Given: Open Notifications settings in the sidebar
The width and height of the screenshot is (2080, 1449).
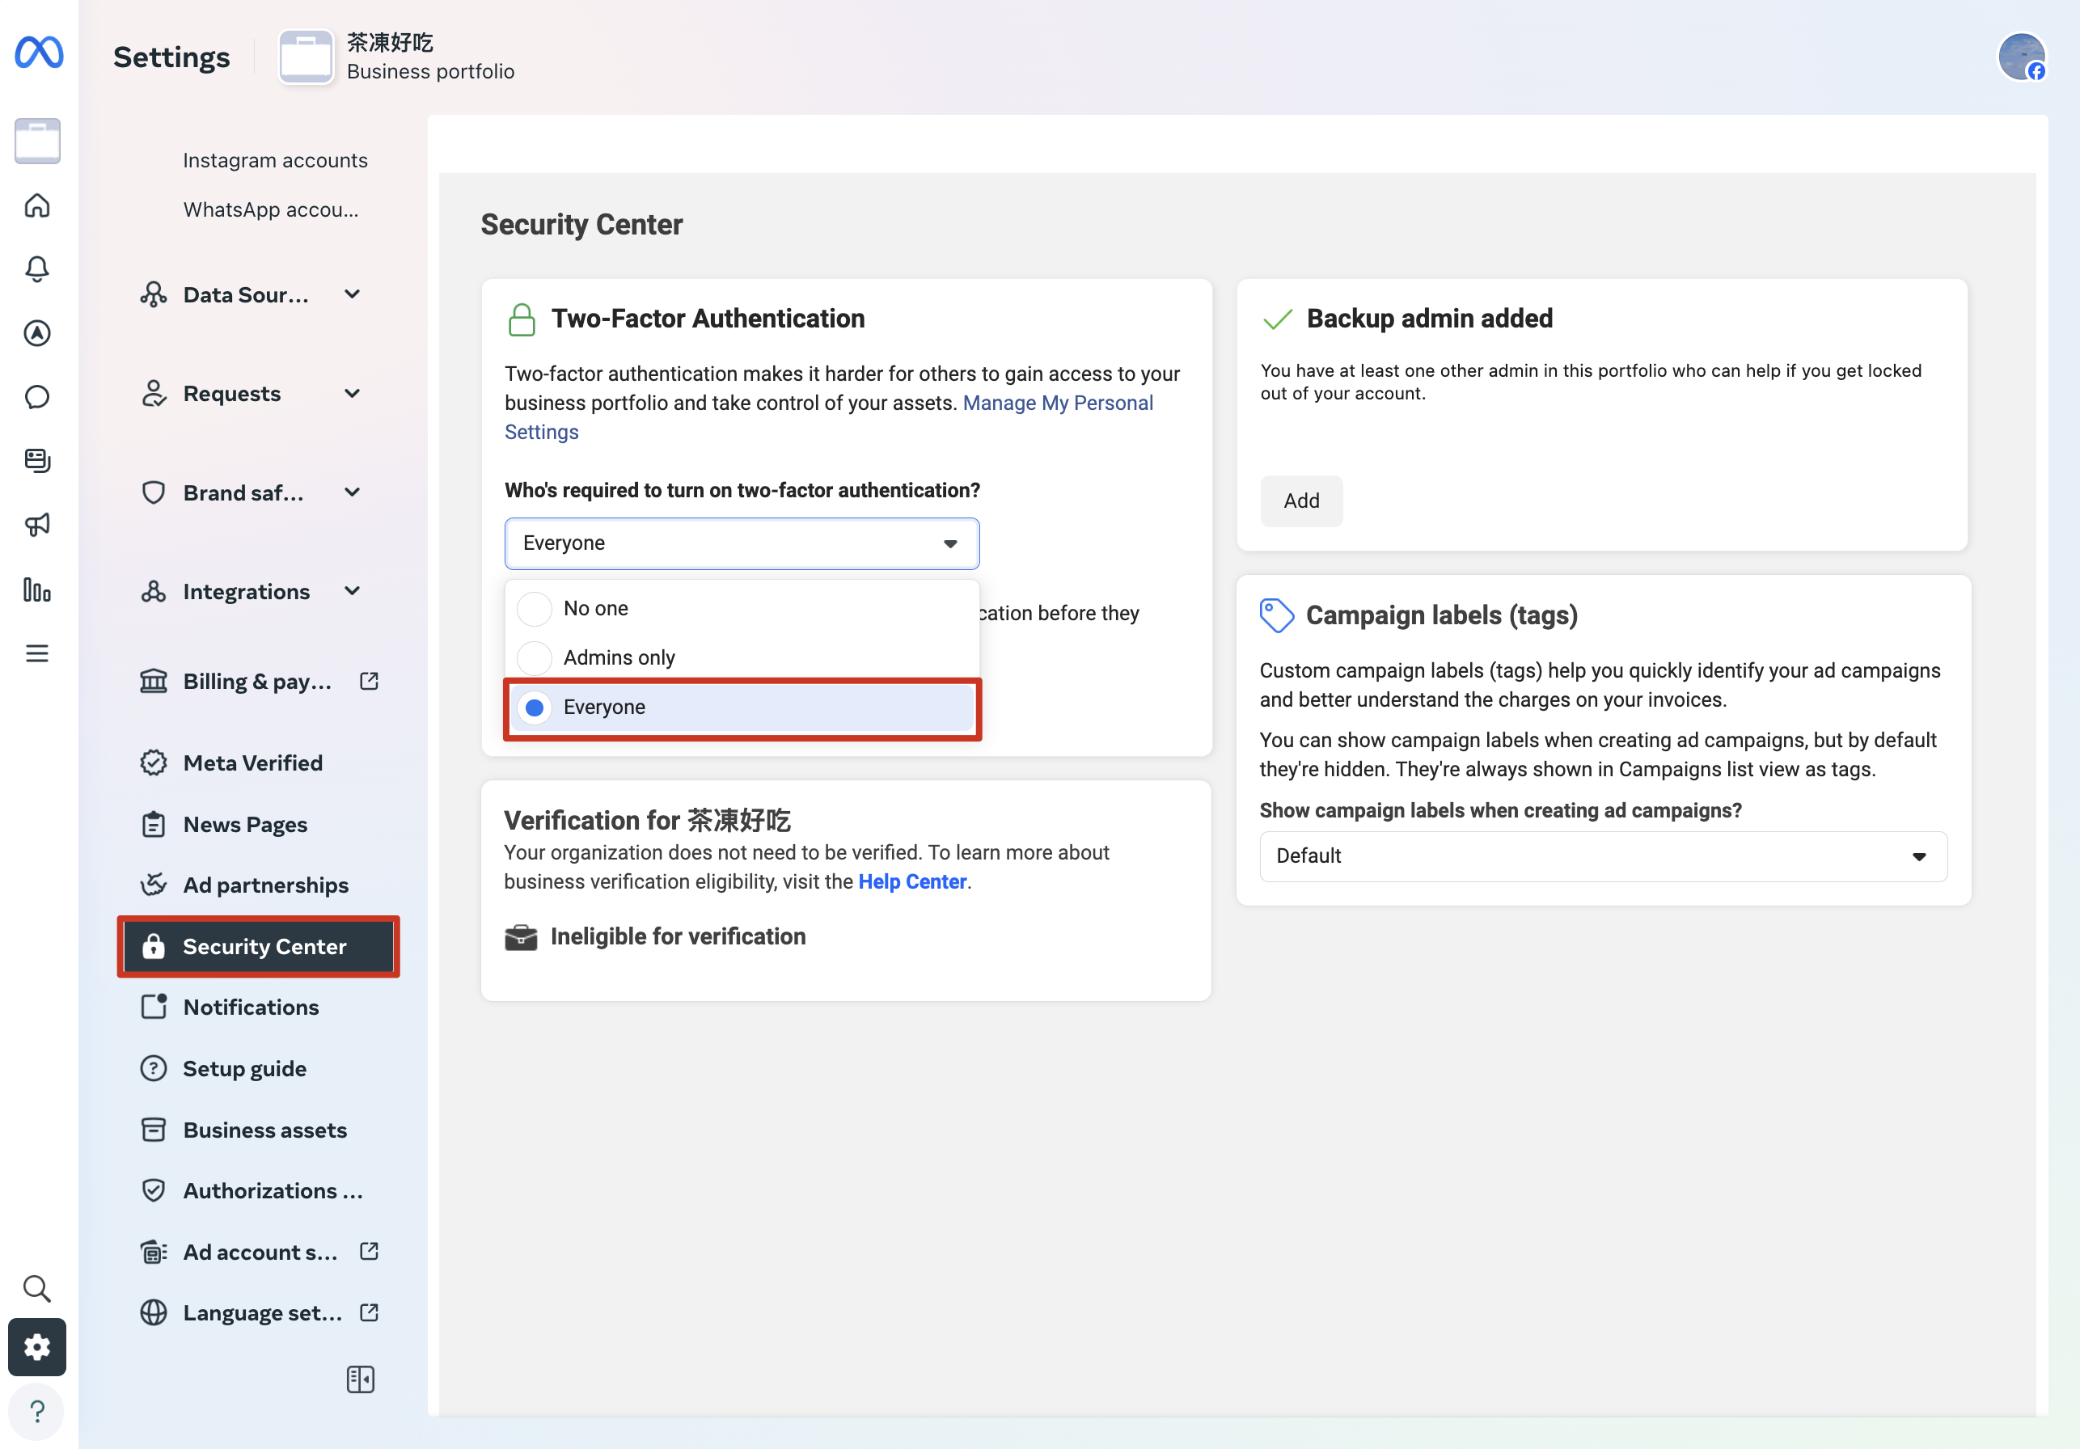Looking at the screenshot, I should pyautogui.click(x=251, y=1007).
